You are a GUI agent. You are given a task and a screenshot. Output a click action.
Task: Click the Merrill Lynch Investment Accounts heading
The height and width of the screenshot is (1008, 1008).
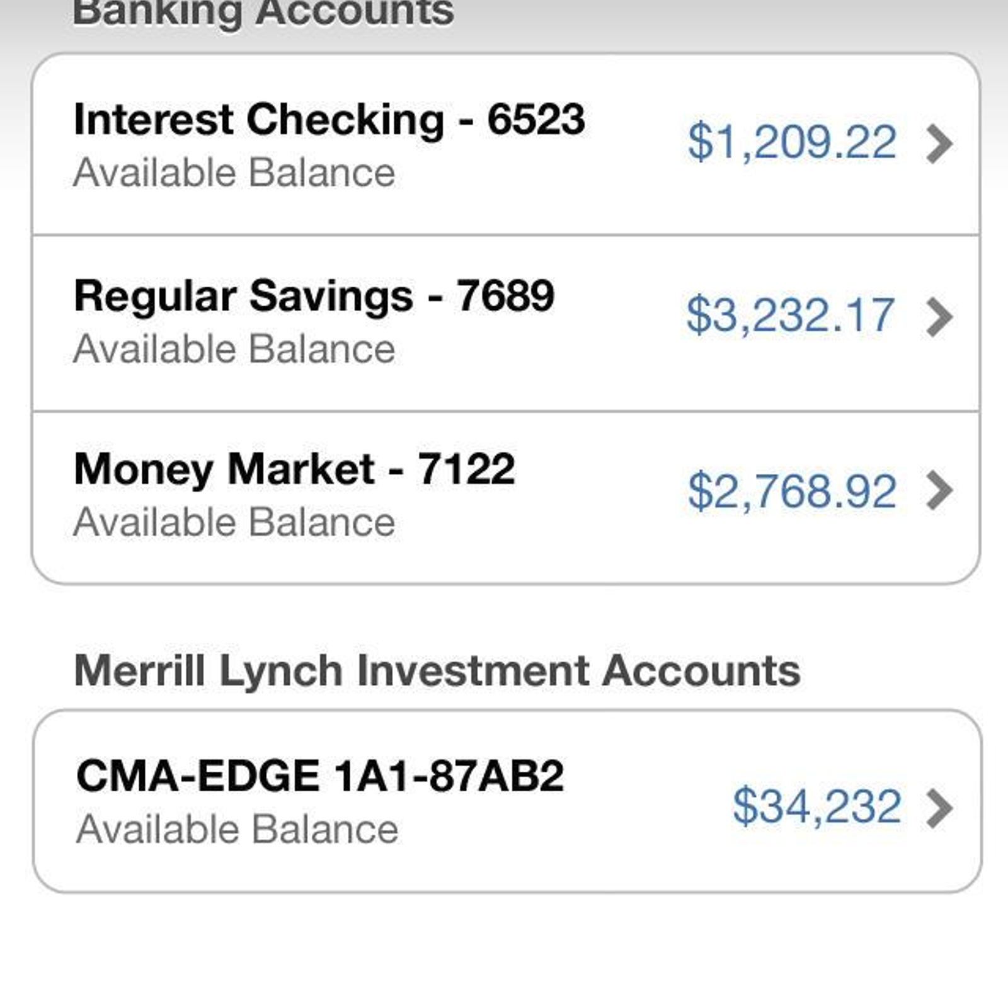[437, 672]
